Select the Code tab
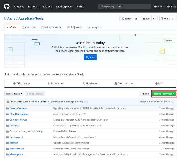The image size is (177, 159). 12,28
